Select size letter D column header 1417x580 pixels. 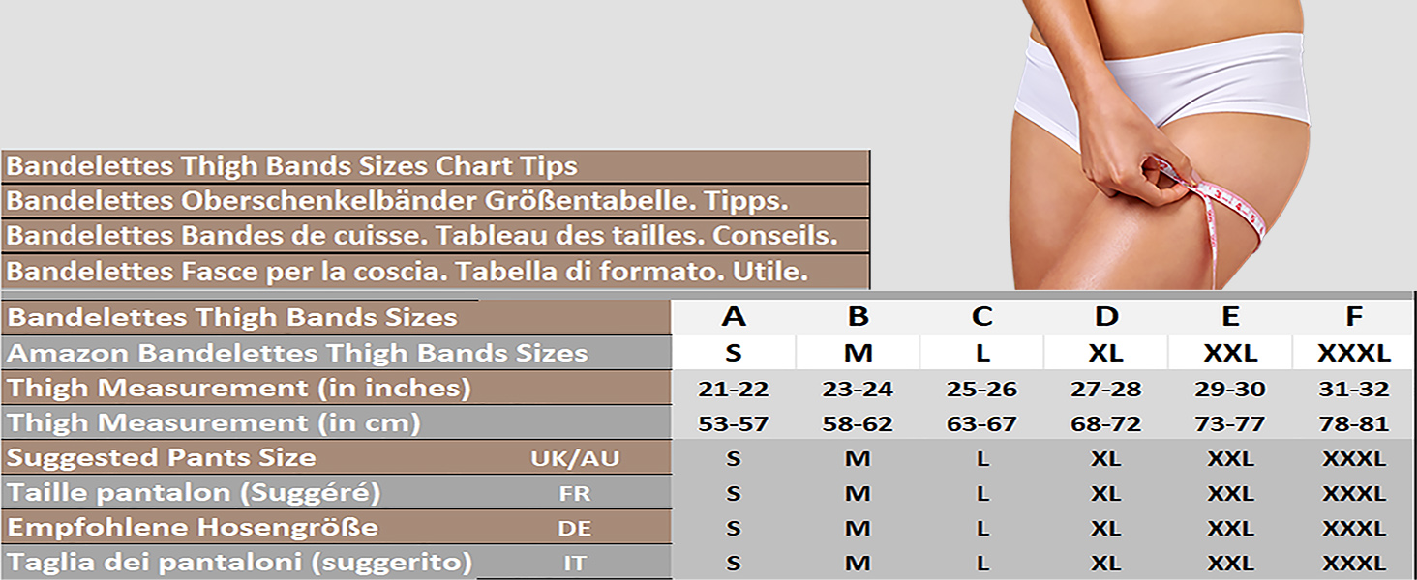pyautogui.click(x=1105, y=317)
